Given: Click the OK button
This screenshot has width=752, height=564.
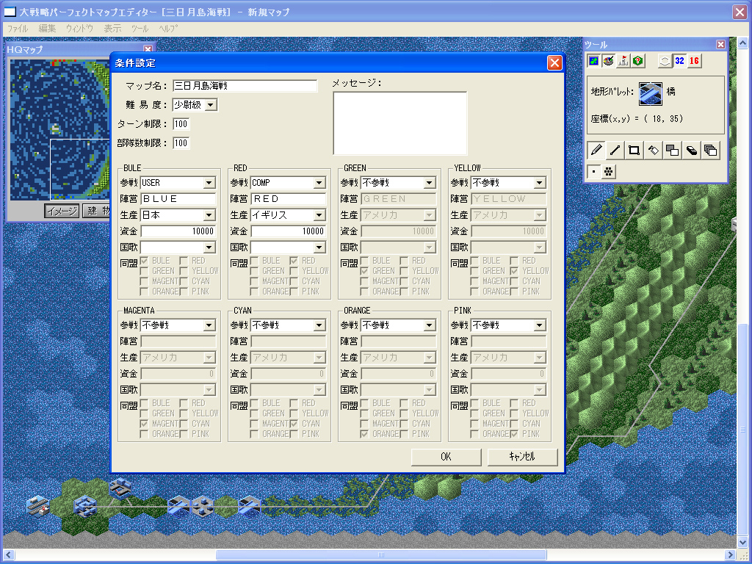Looking at the screenshot, I should [446, 457].
